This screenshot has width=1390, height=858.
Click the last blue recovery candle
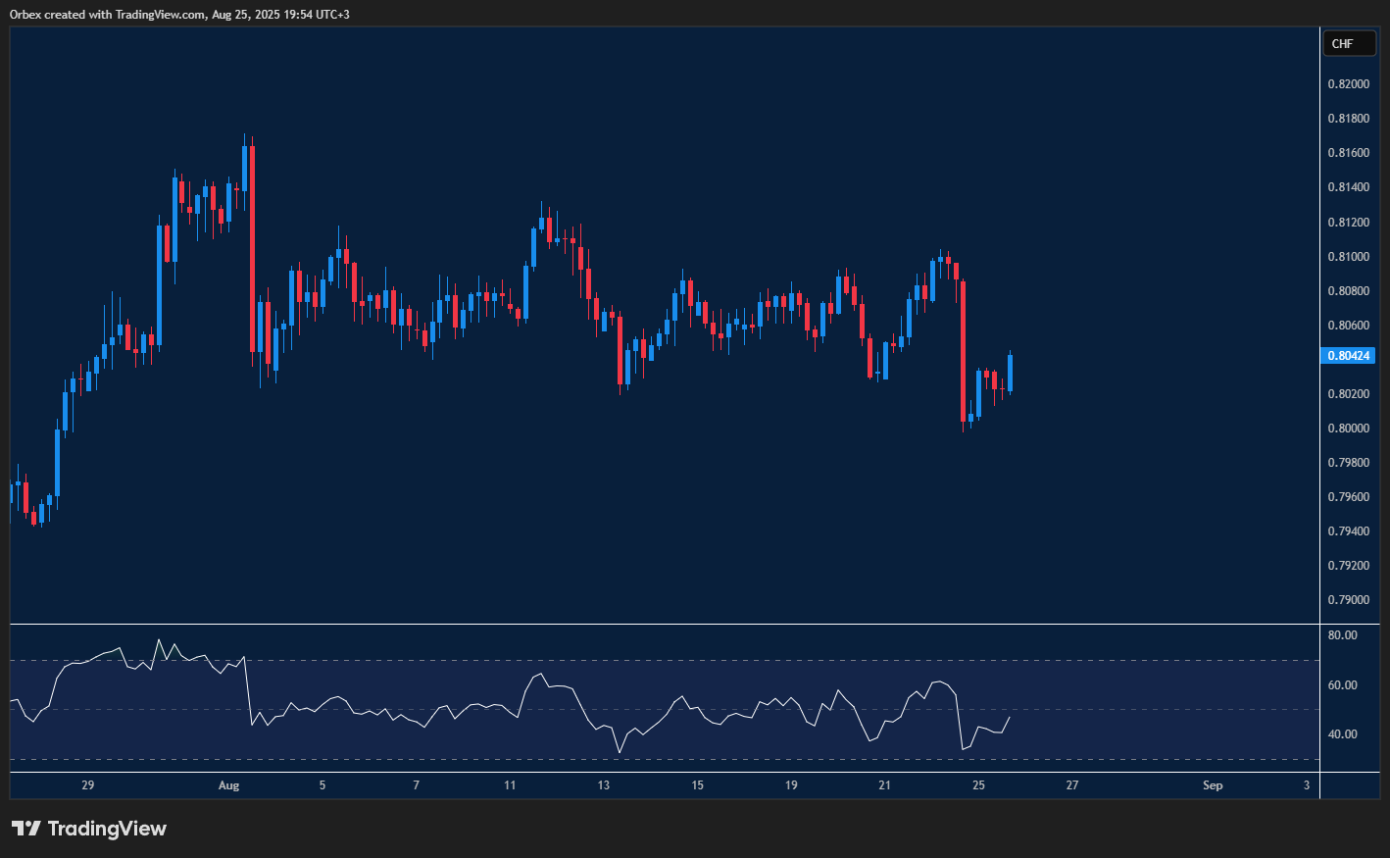[1011, 373]
